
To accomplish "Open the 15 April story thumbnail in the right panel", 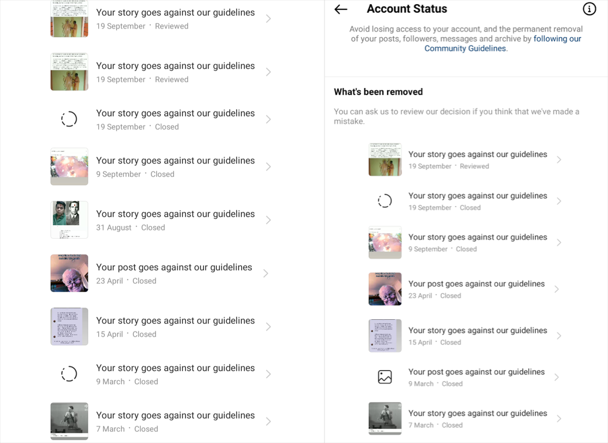I will point(385,336).
